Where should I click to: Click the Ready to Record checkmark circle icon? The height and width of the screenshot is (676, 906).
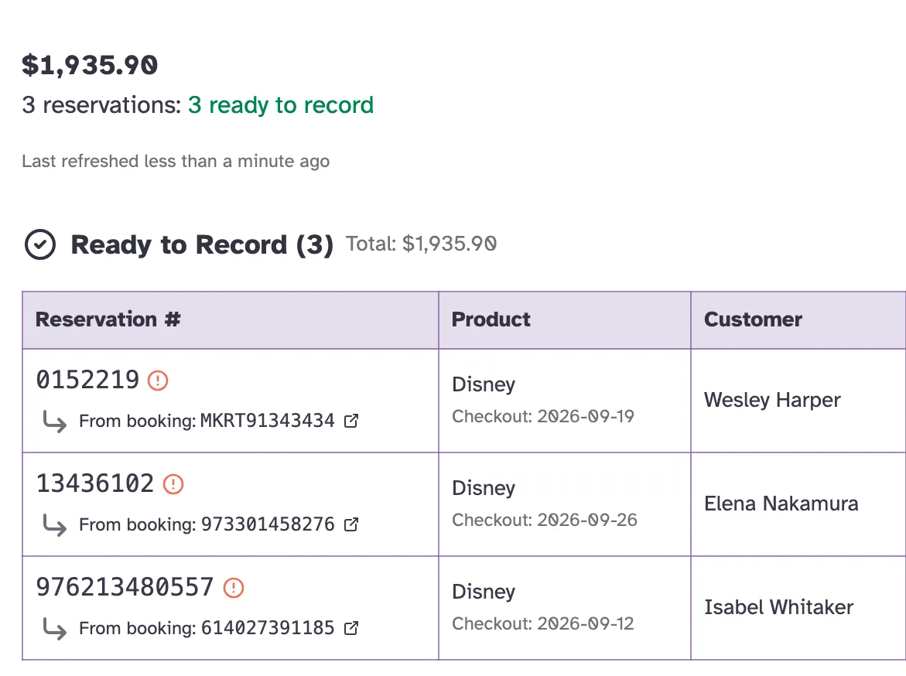[40, 244]
